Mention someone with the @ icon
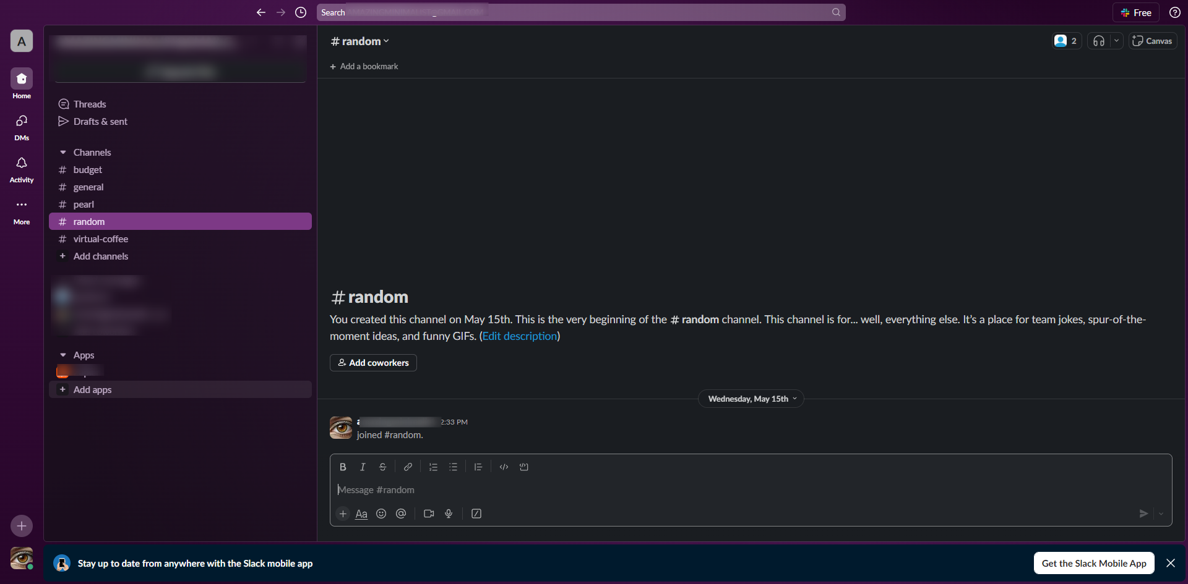1188x584 pixels. point(401,514)
